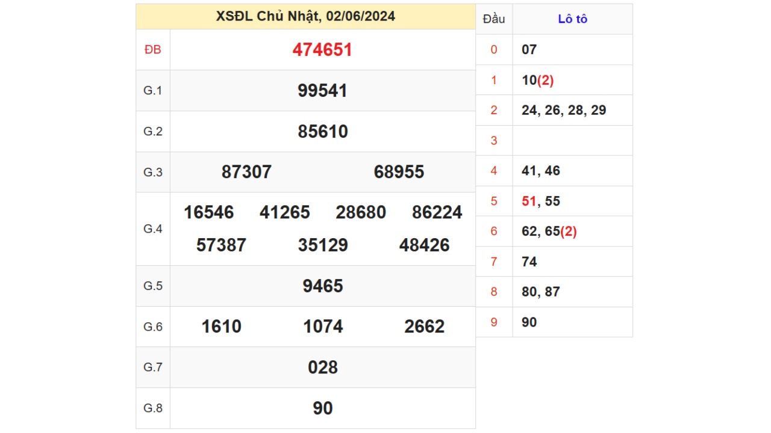Screen dimensions: 771x433
Task: Select fourth prize number 35129
Action: (x=323, y=245)
